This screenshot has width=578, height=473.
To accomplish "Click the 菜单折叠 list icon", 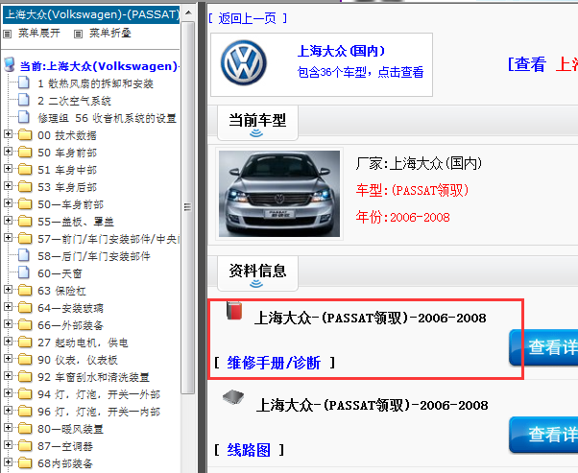I will 78,35.
